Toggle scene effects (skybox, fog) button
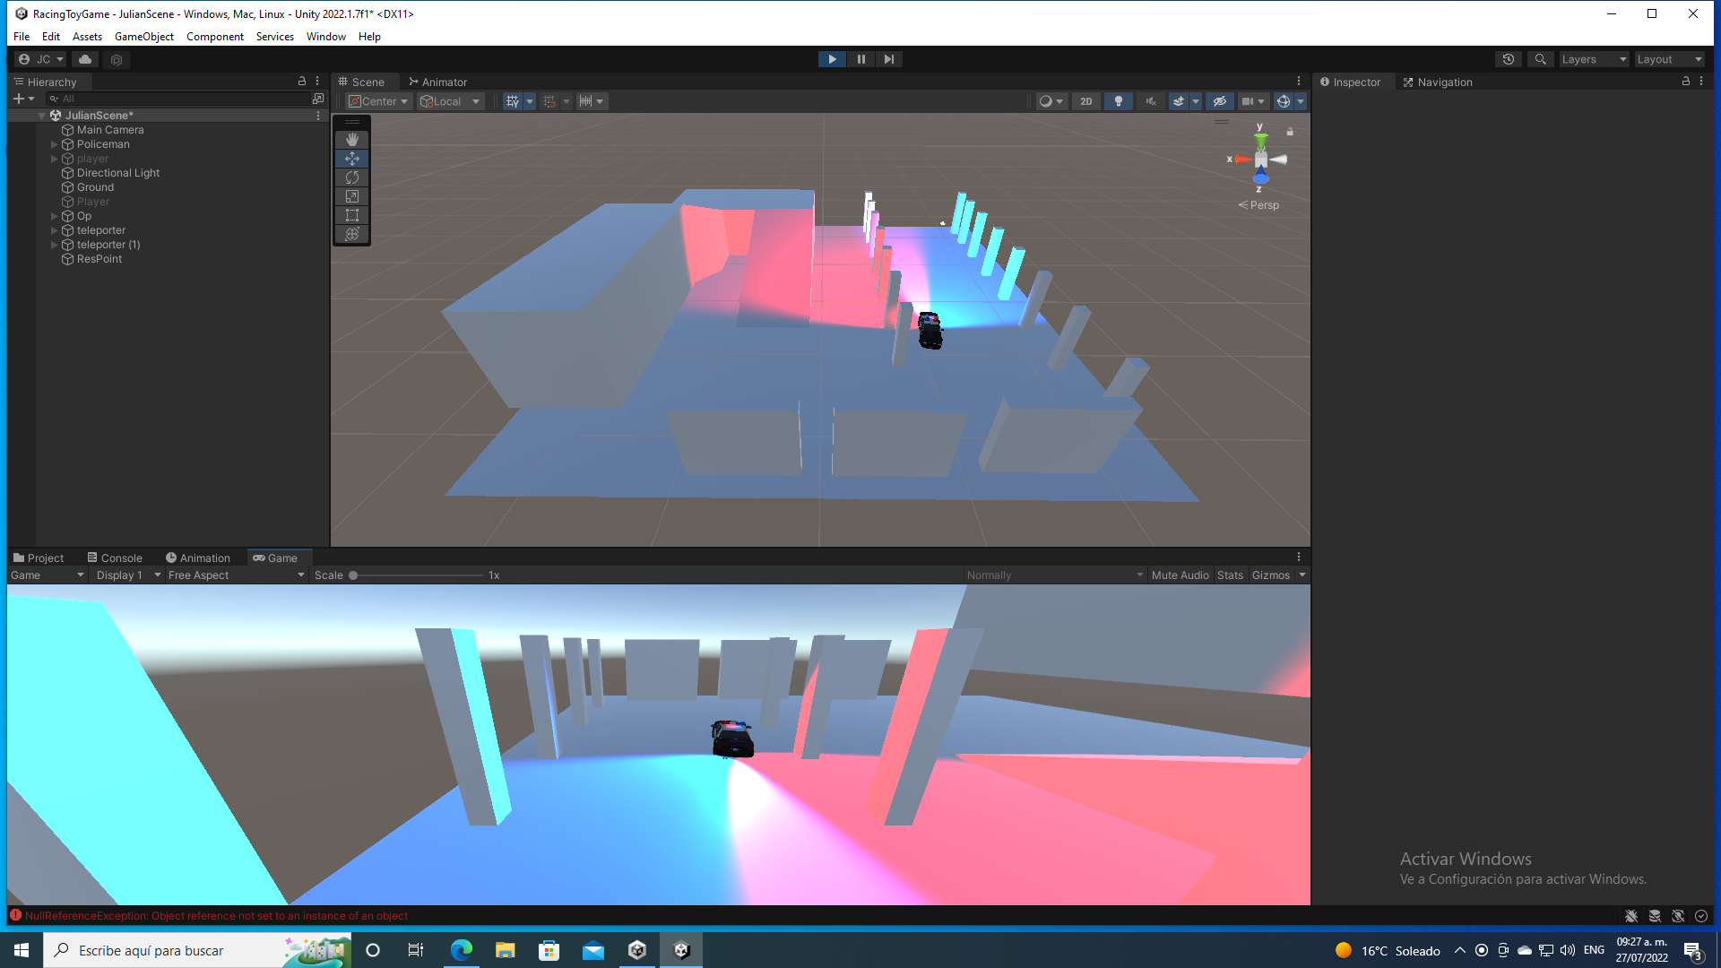This screenshot has width=1721, height=968. pos(1179,101)
